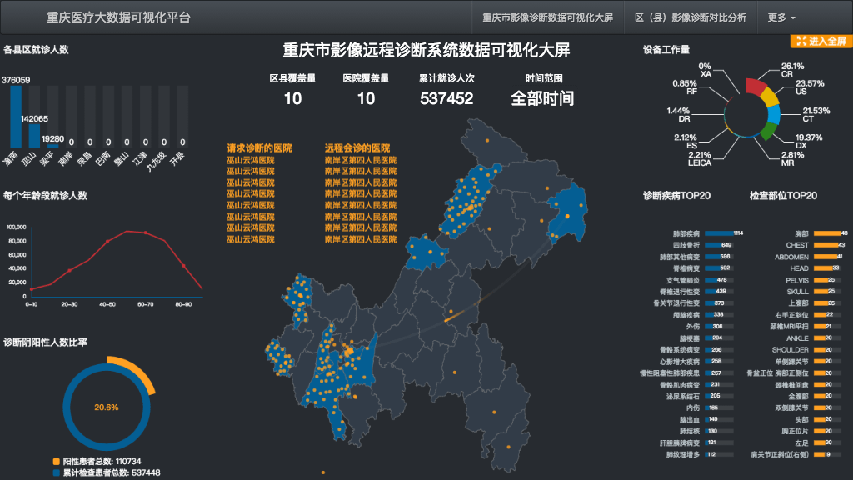Click the first 南岸区第四人民医院 consultation entry
853x480 pixels.
[x=361, y=159]
